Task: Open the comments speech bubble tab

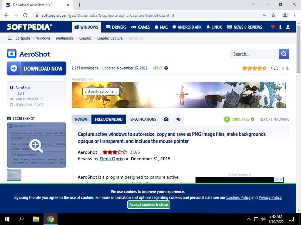Action: click(178, 120)
